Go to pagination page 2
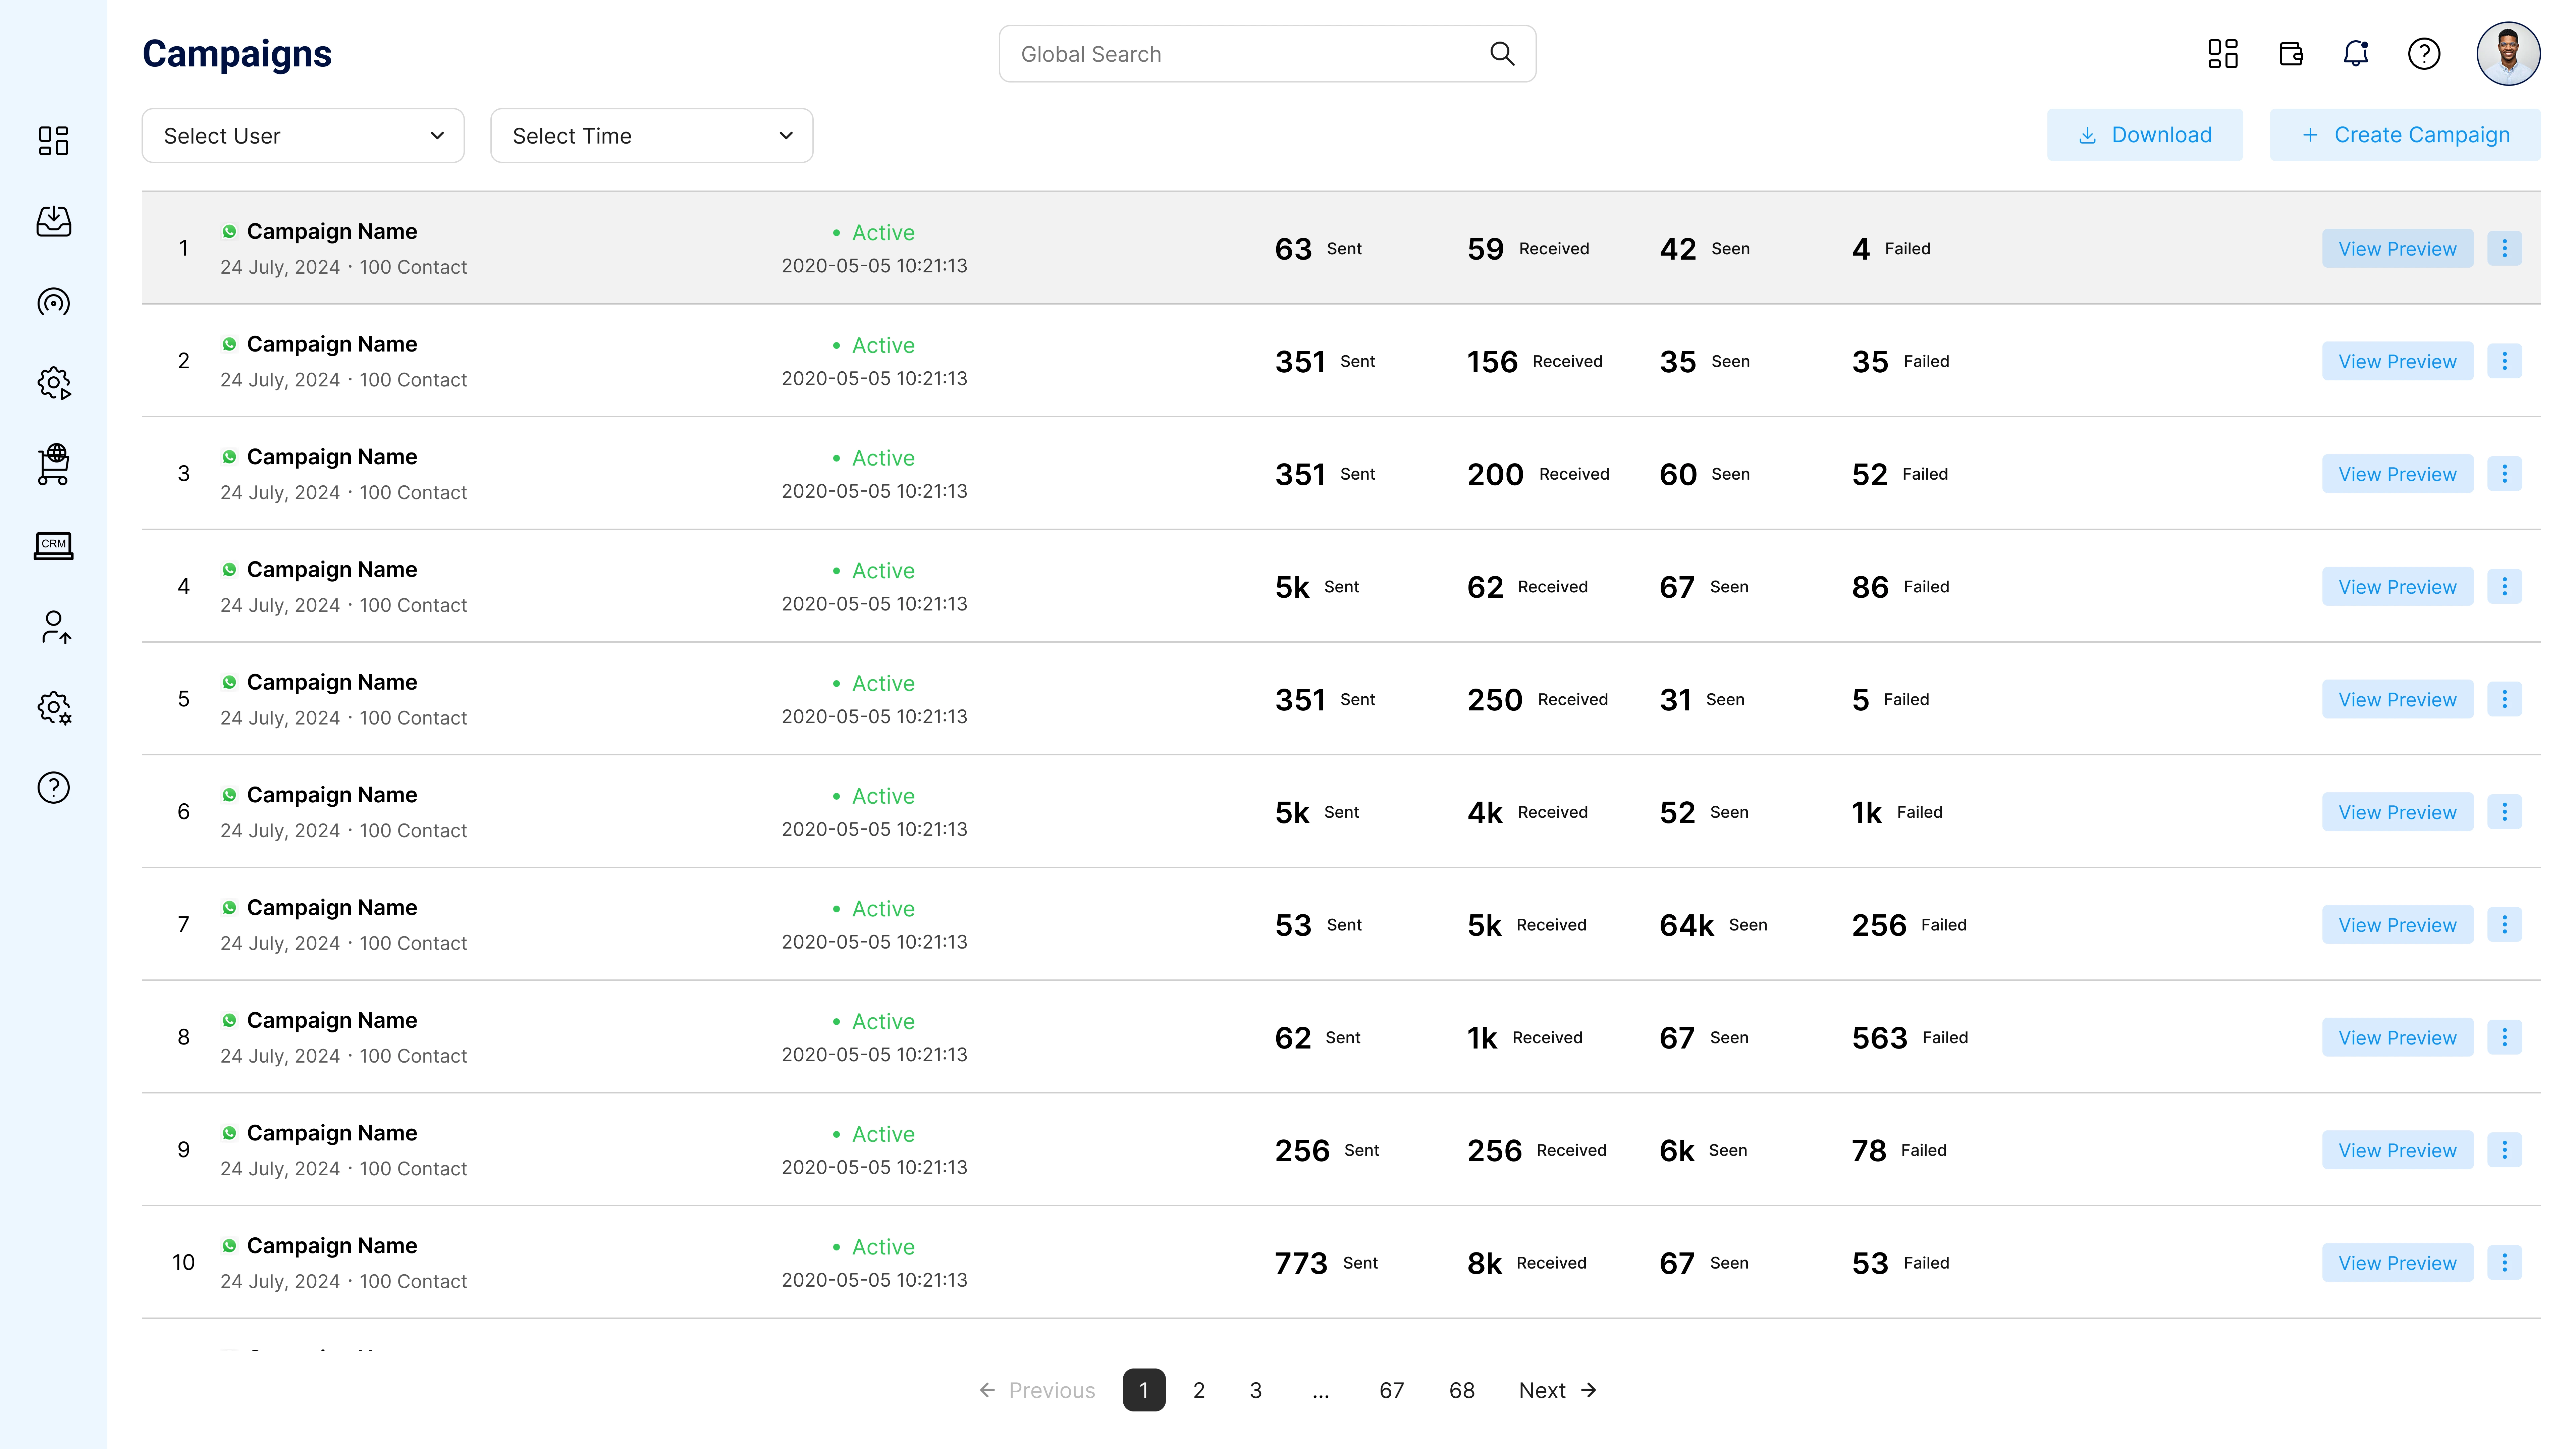The height and width of the screenshot is (1449, 2576). pos(1199,1390)
